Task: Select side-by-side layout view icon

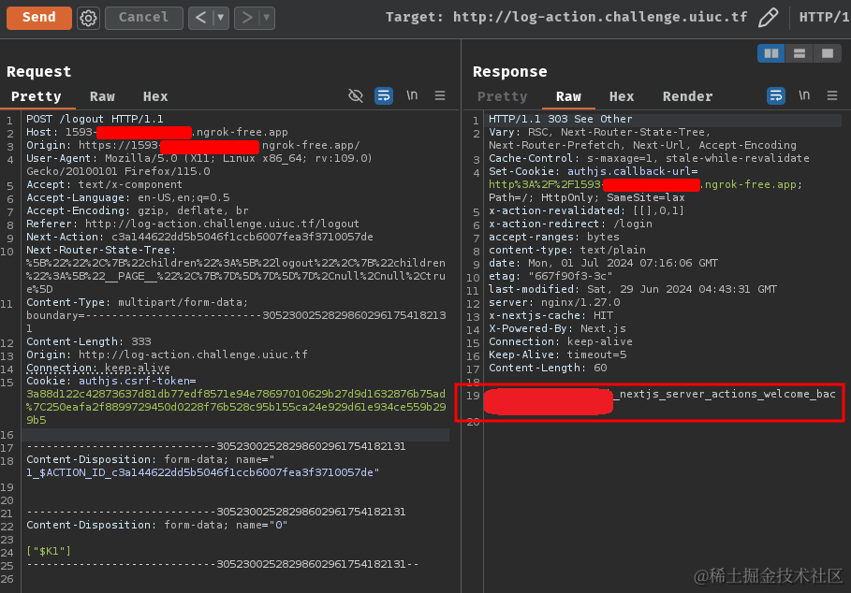Action: [771, 53]
